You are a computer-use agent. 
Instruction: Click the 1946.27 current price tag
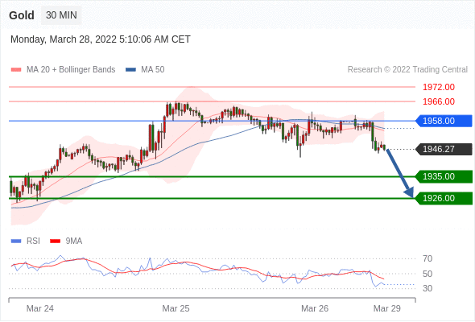[x=444, y=149]
